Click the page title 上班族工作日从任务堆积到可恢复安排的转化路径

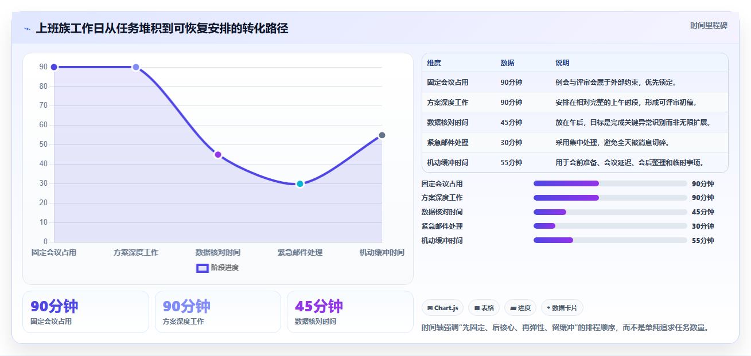pos(162,28)
